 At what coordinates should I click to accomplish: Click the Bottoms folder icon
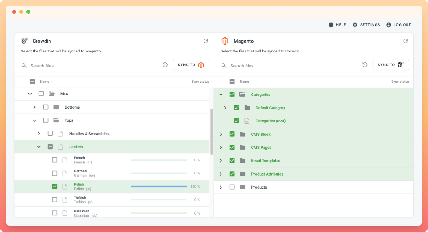click(56, 107)
